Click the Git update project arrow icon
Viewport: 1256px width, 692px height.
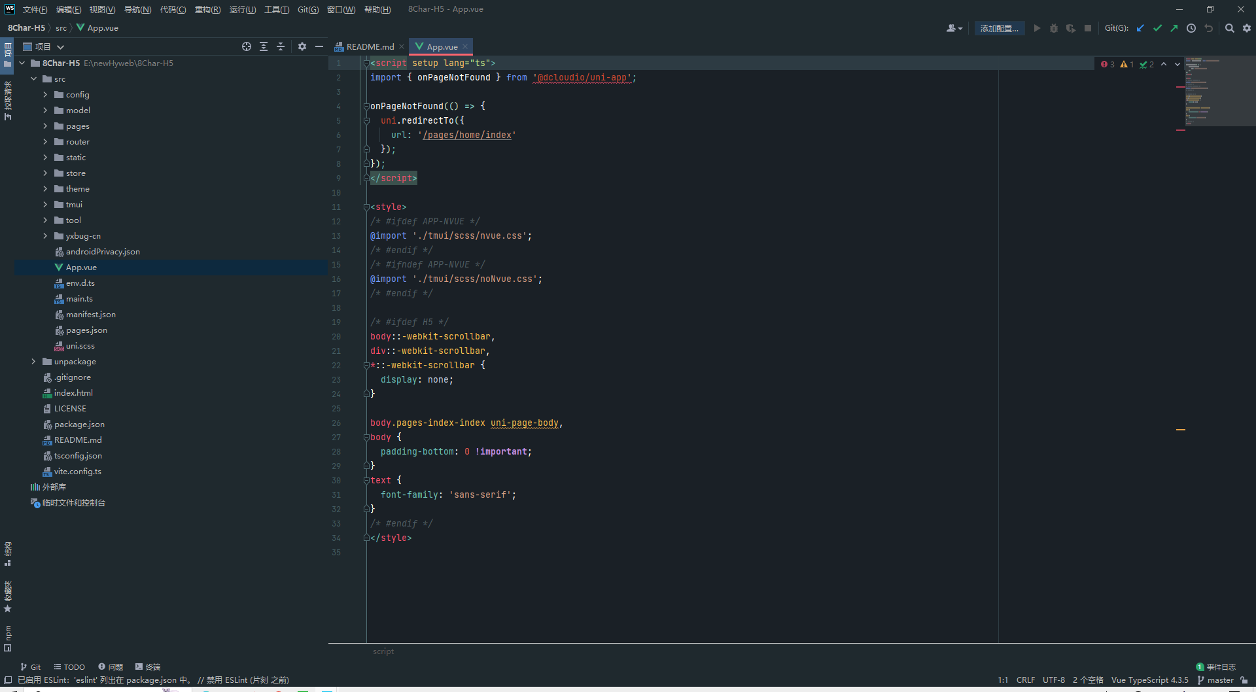pyautogui.click(x=1140, y=28)
